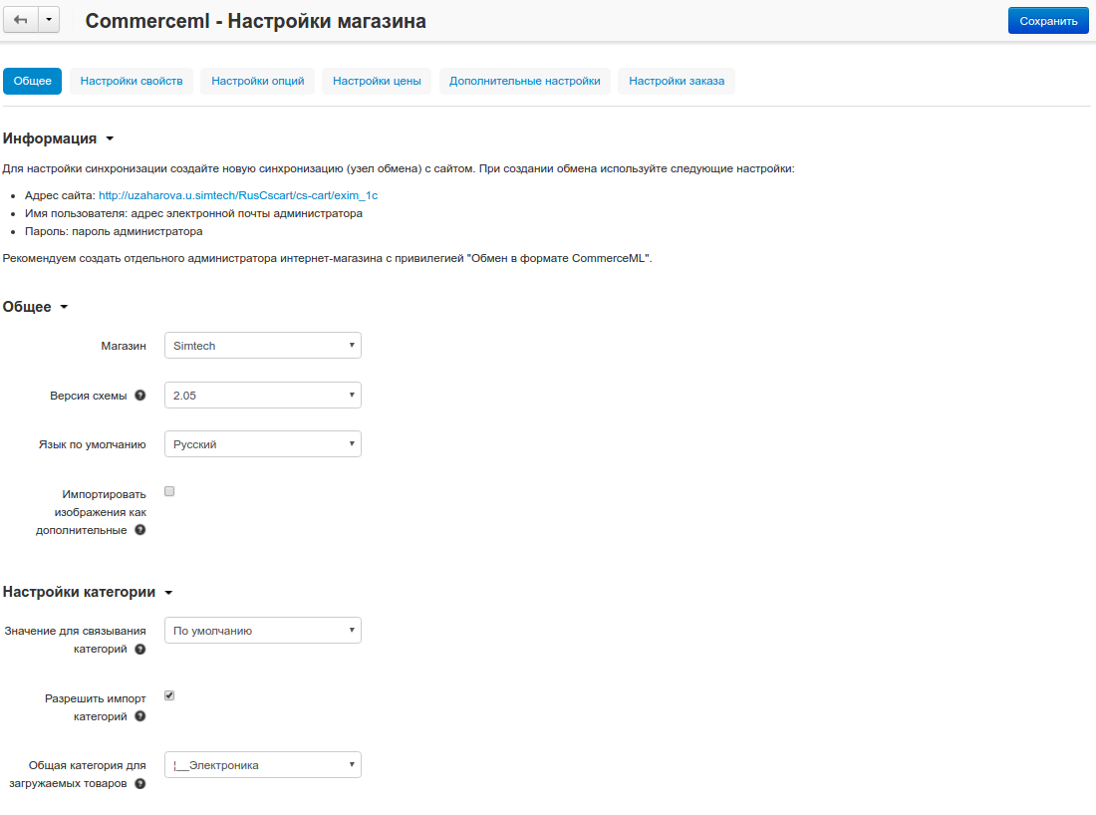Open the Язык по умолчанию dropdown
Viewport: 1096px width, 815px height.
263,443
